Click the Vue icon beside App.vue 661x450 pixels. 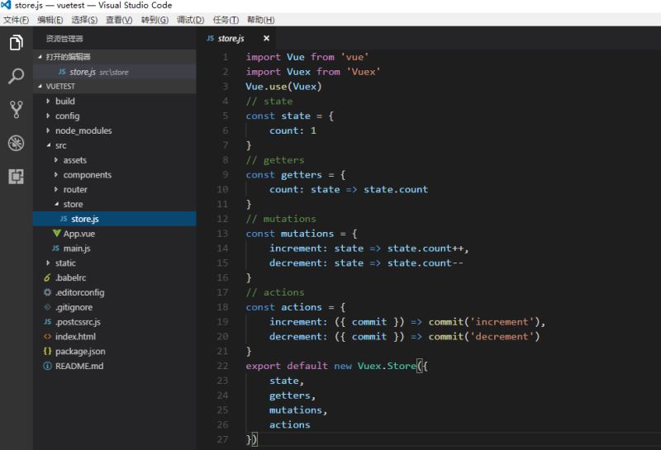click(56, 234)
